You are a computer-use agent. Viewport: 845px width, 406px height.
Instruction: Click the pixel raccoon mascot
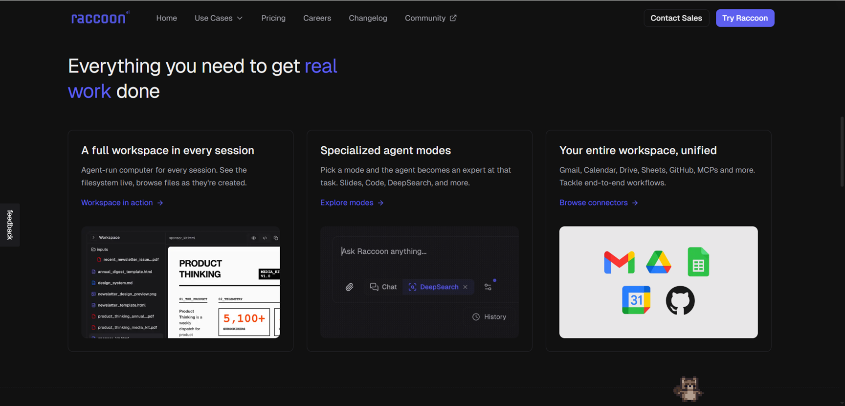pyautogui.click(x=689, y=389)
